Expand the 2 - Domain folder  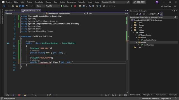point(131,25)
